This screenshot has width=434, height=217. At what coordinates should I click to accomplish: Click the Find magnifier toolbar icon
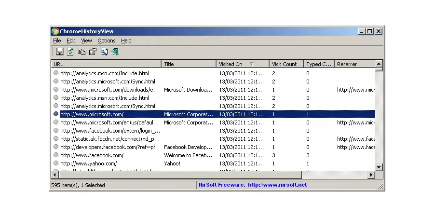pyautogui.click(x=104, y=52)
